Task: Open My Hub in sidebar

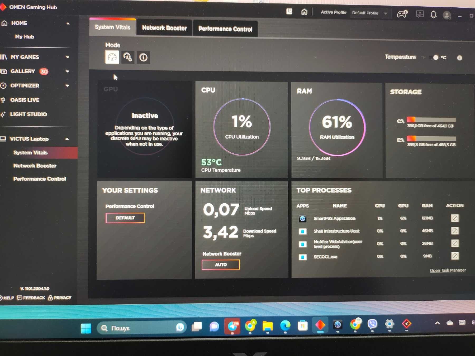Action: 25,37
